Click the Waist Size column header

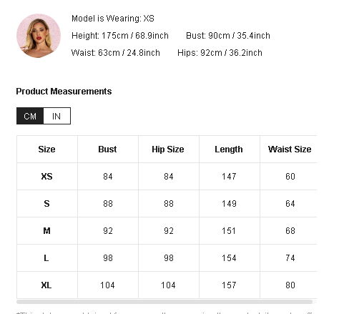click(x=290, y=149)
